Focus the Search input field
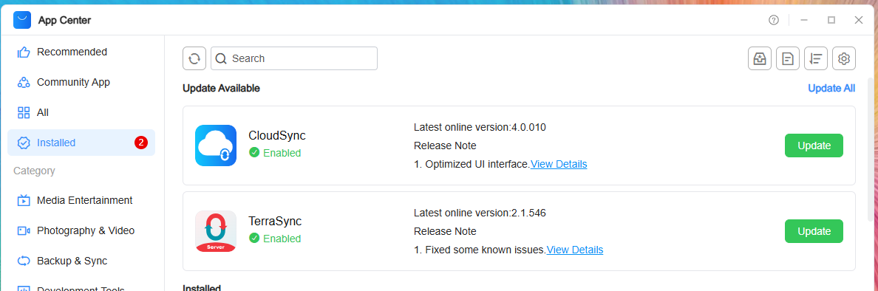Image resolution: width=878 pixels, height=291 pixels. coord(294,58)
